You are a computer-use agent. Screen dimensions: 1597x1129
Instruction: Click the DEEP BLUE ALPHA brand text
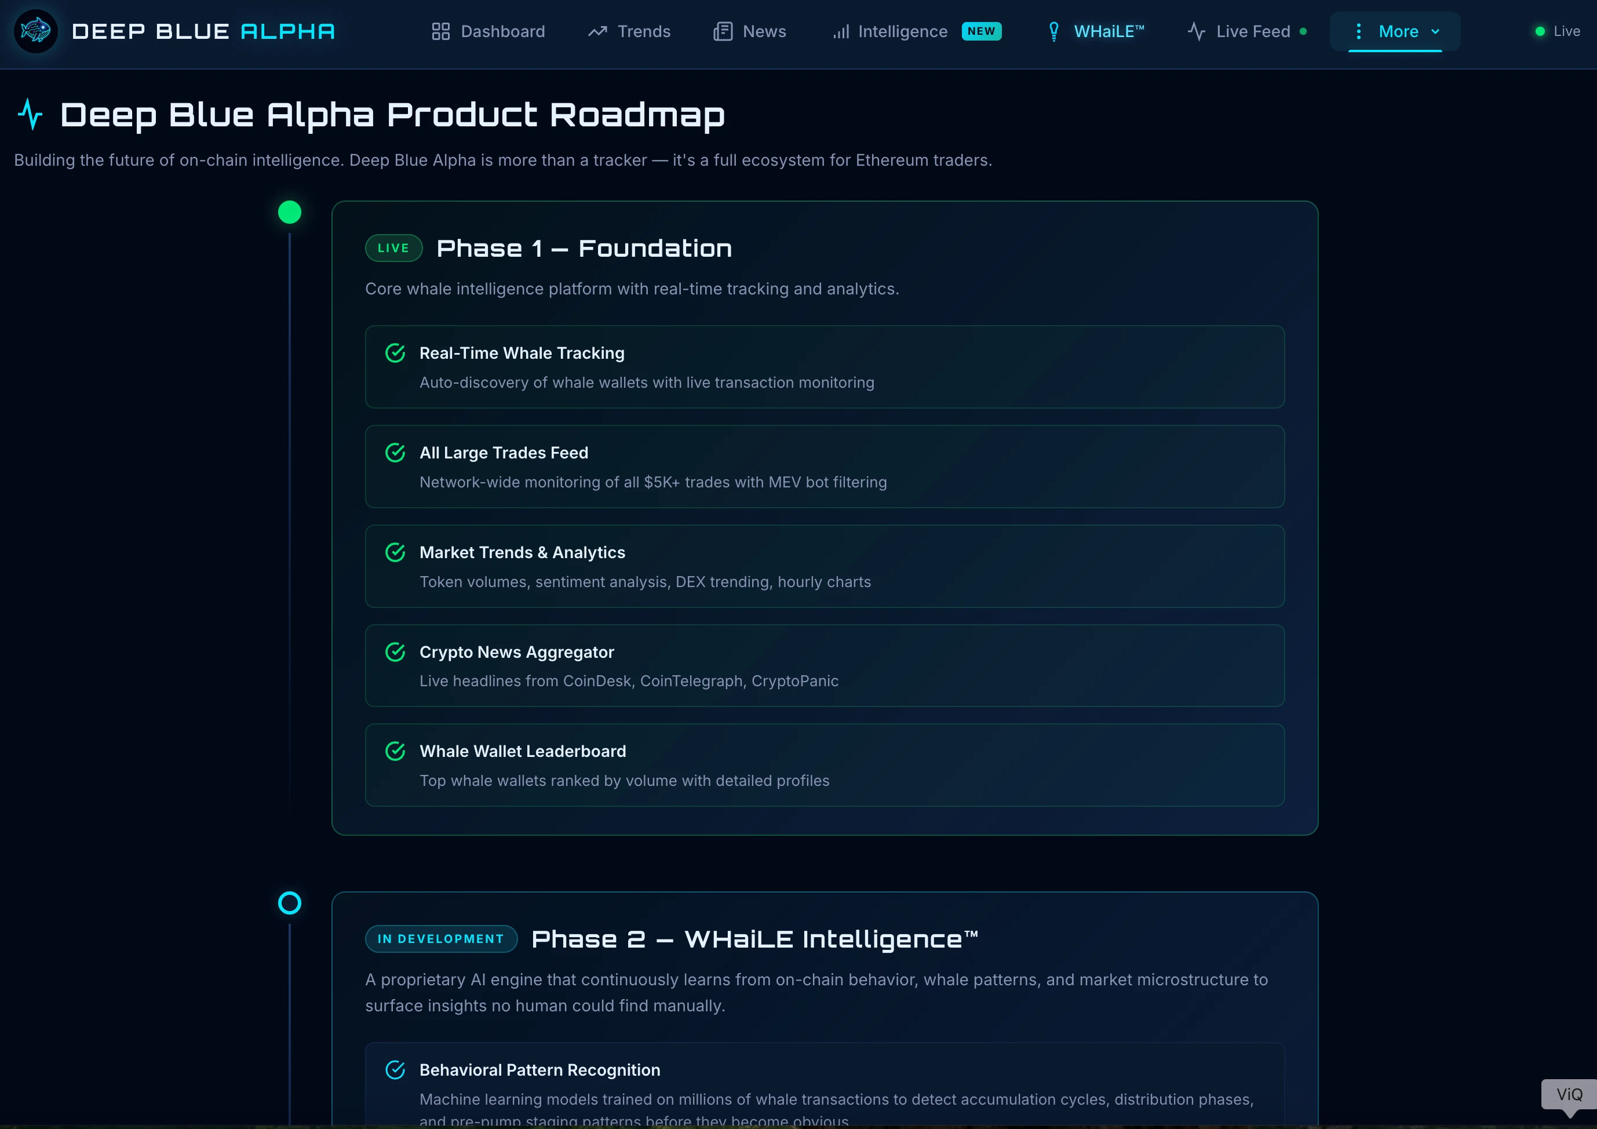(203, 31)
